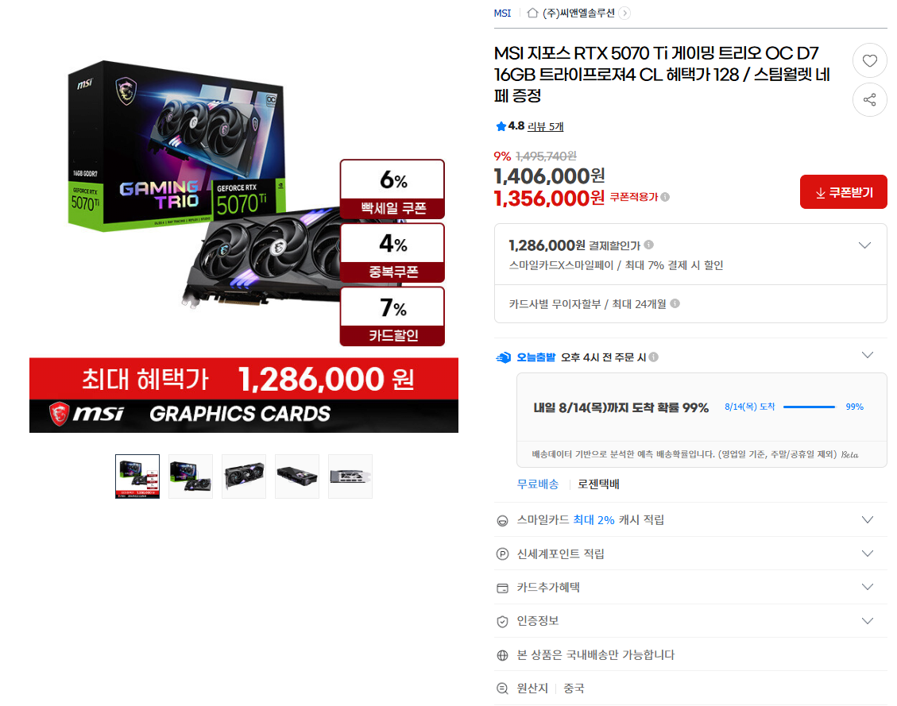Open the 리뷰 5개 reviews link

[x=545, y=126]
